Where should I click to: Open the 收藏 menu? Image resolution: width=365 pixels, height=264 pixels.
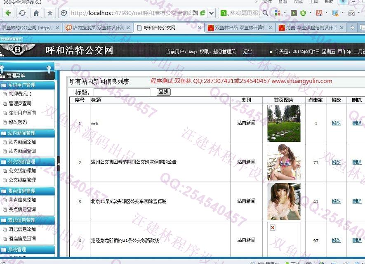point(298,1)
